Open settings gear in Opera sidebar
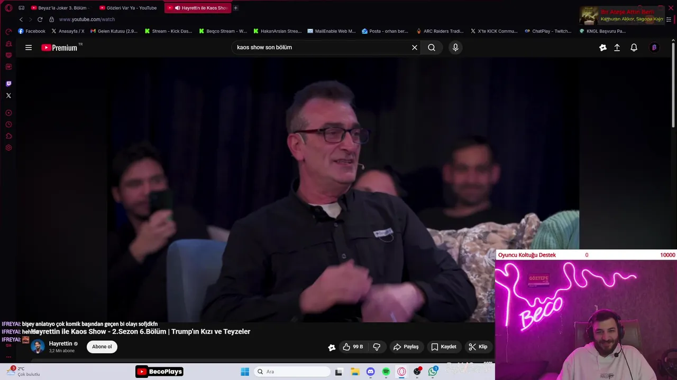The height and width of the screenshot is (380, 677). (x=8, y=148)
